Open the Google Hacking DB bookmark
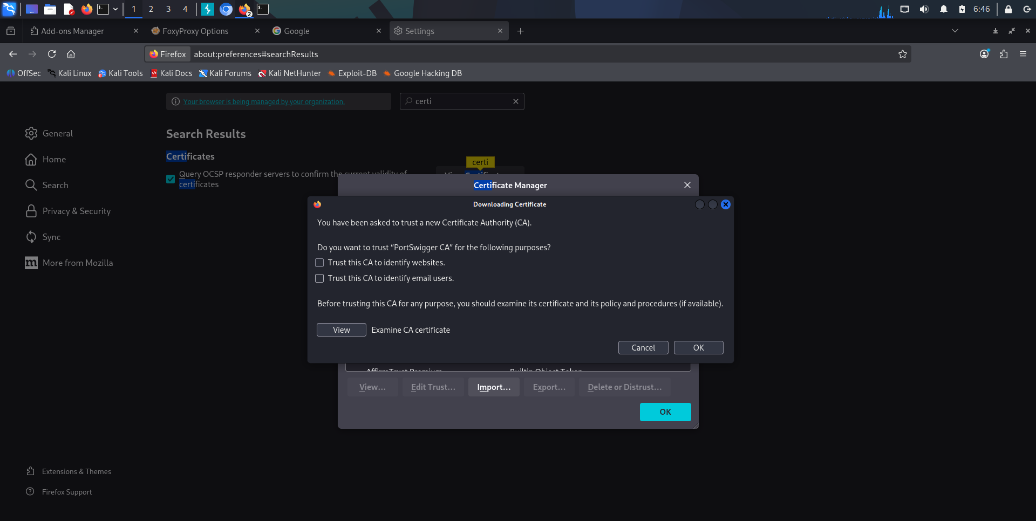The width and height of the screenshot is (1036, 521). 422,73
